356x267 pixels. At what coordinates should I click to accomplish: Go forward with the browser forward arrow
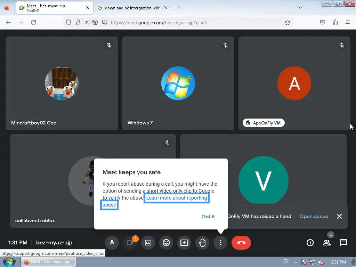point(21,23)
